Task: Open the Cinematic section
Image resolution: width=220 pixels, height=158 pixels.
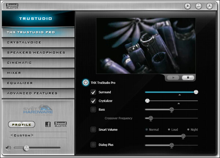Action: (38, 63)
